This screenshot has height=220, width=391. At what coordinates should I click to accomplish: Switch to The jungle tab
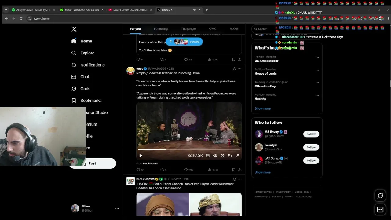point(188,29)
